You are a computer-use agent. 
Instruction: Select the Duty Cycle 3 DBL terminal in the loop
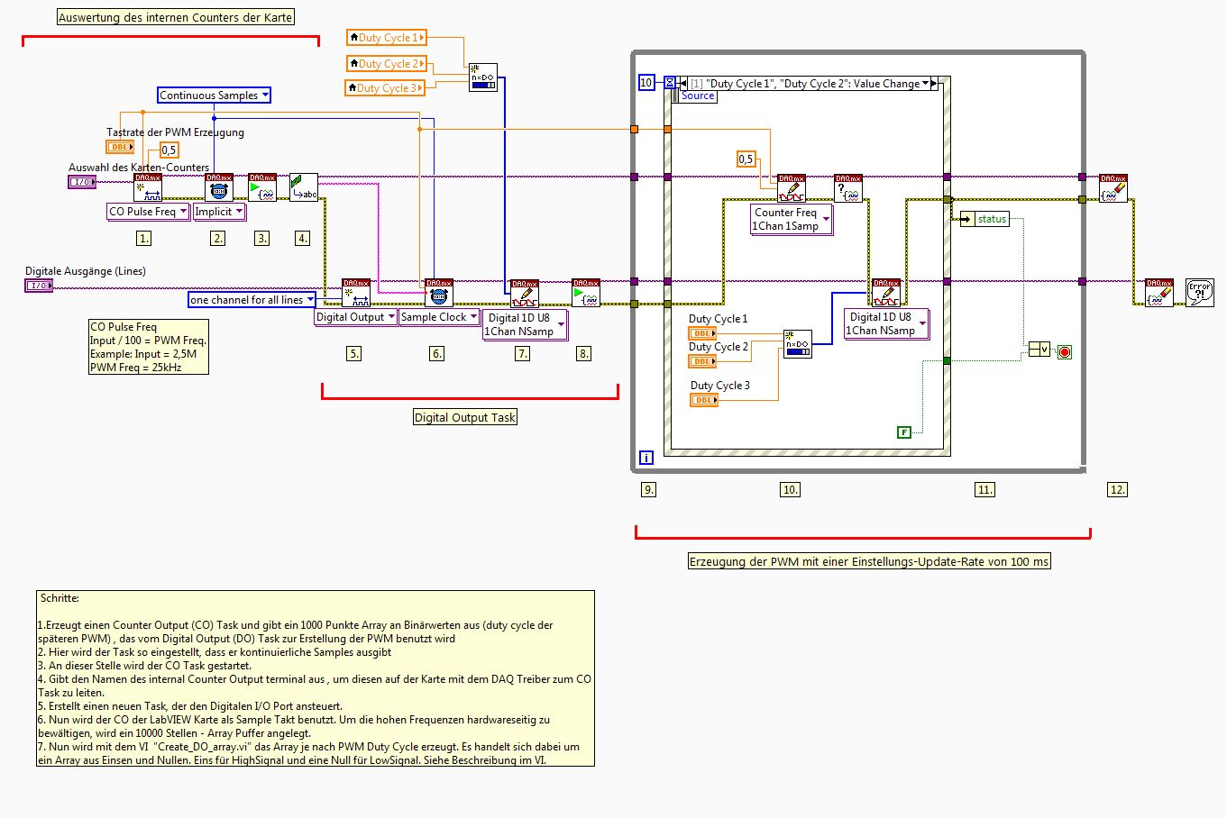pos(705,400)
